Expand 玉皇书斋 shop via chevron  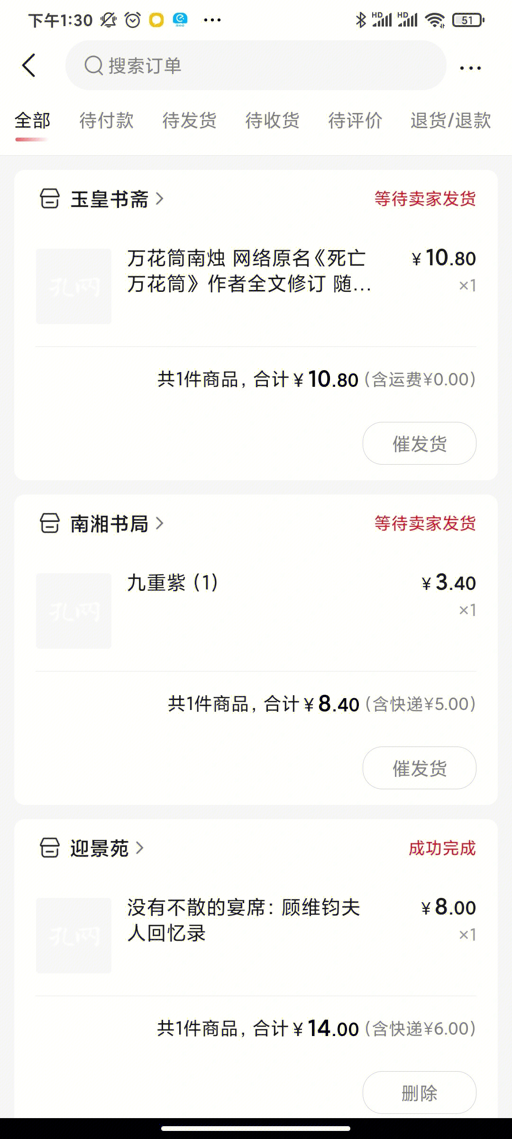(160, 199)
